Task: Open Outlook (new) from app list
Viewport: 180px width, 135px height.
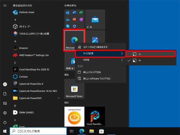Action: point(36,12)
